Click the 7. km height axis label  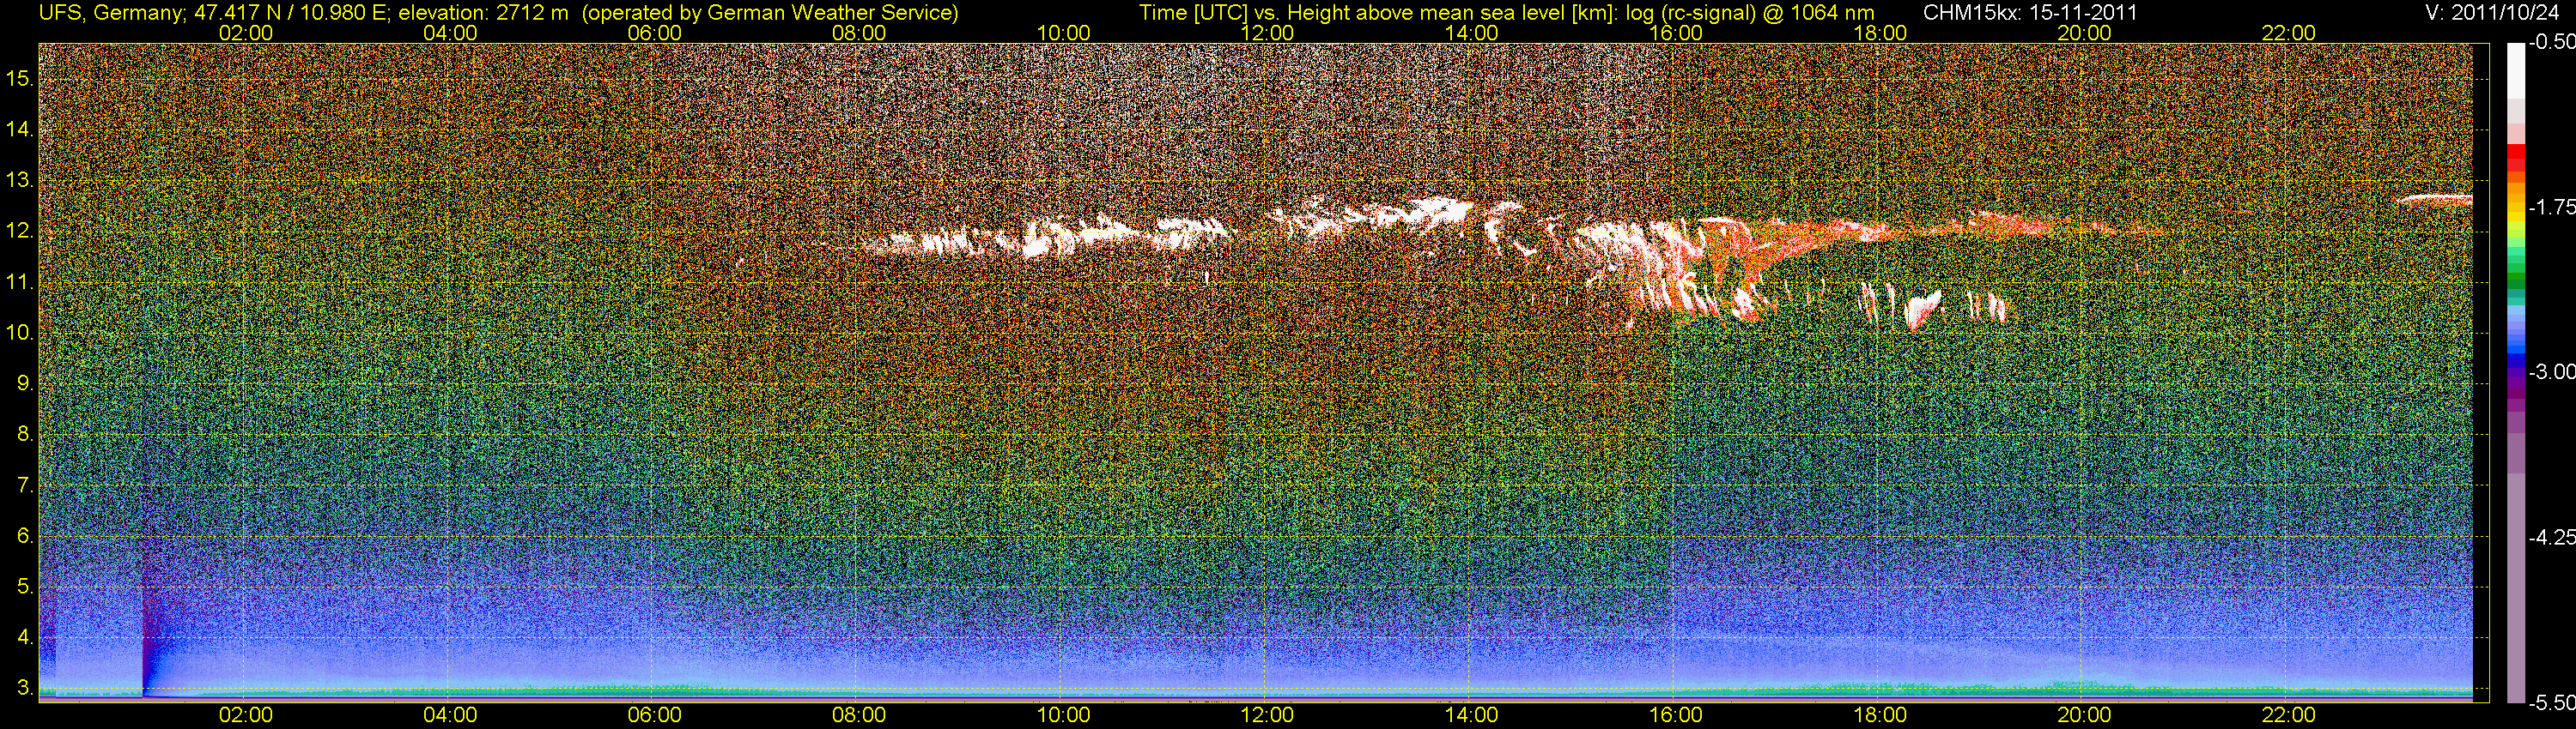[25, 485]
